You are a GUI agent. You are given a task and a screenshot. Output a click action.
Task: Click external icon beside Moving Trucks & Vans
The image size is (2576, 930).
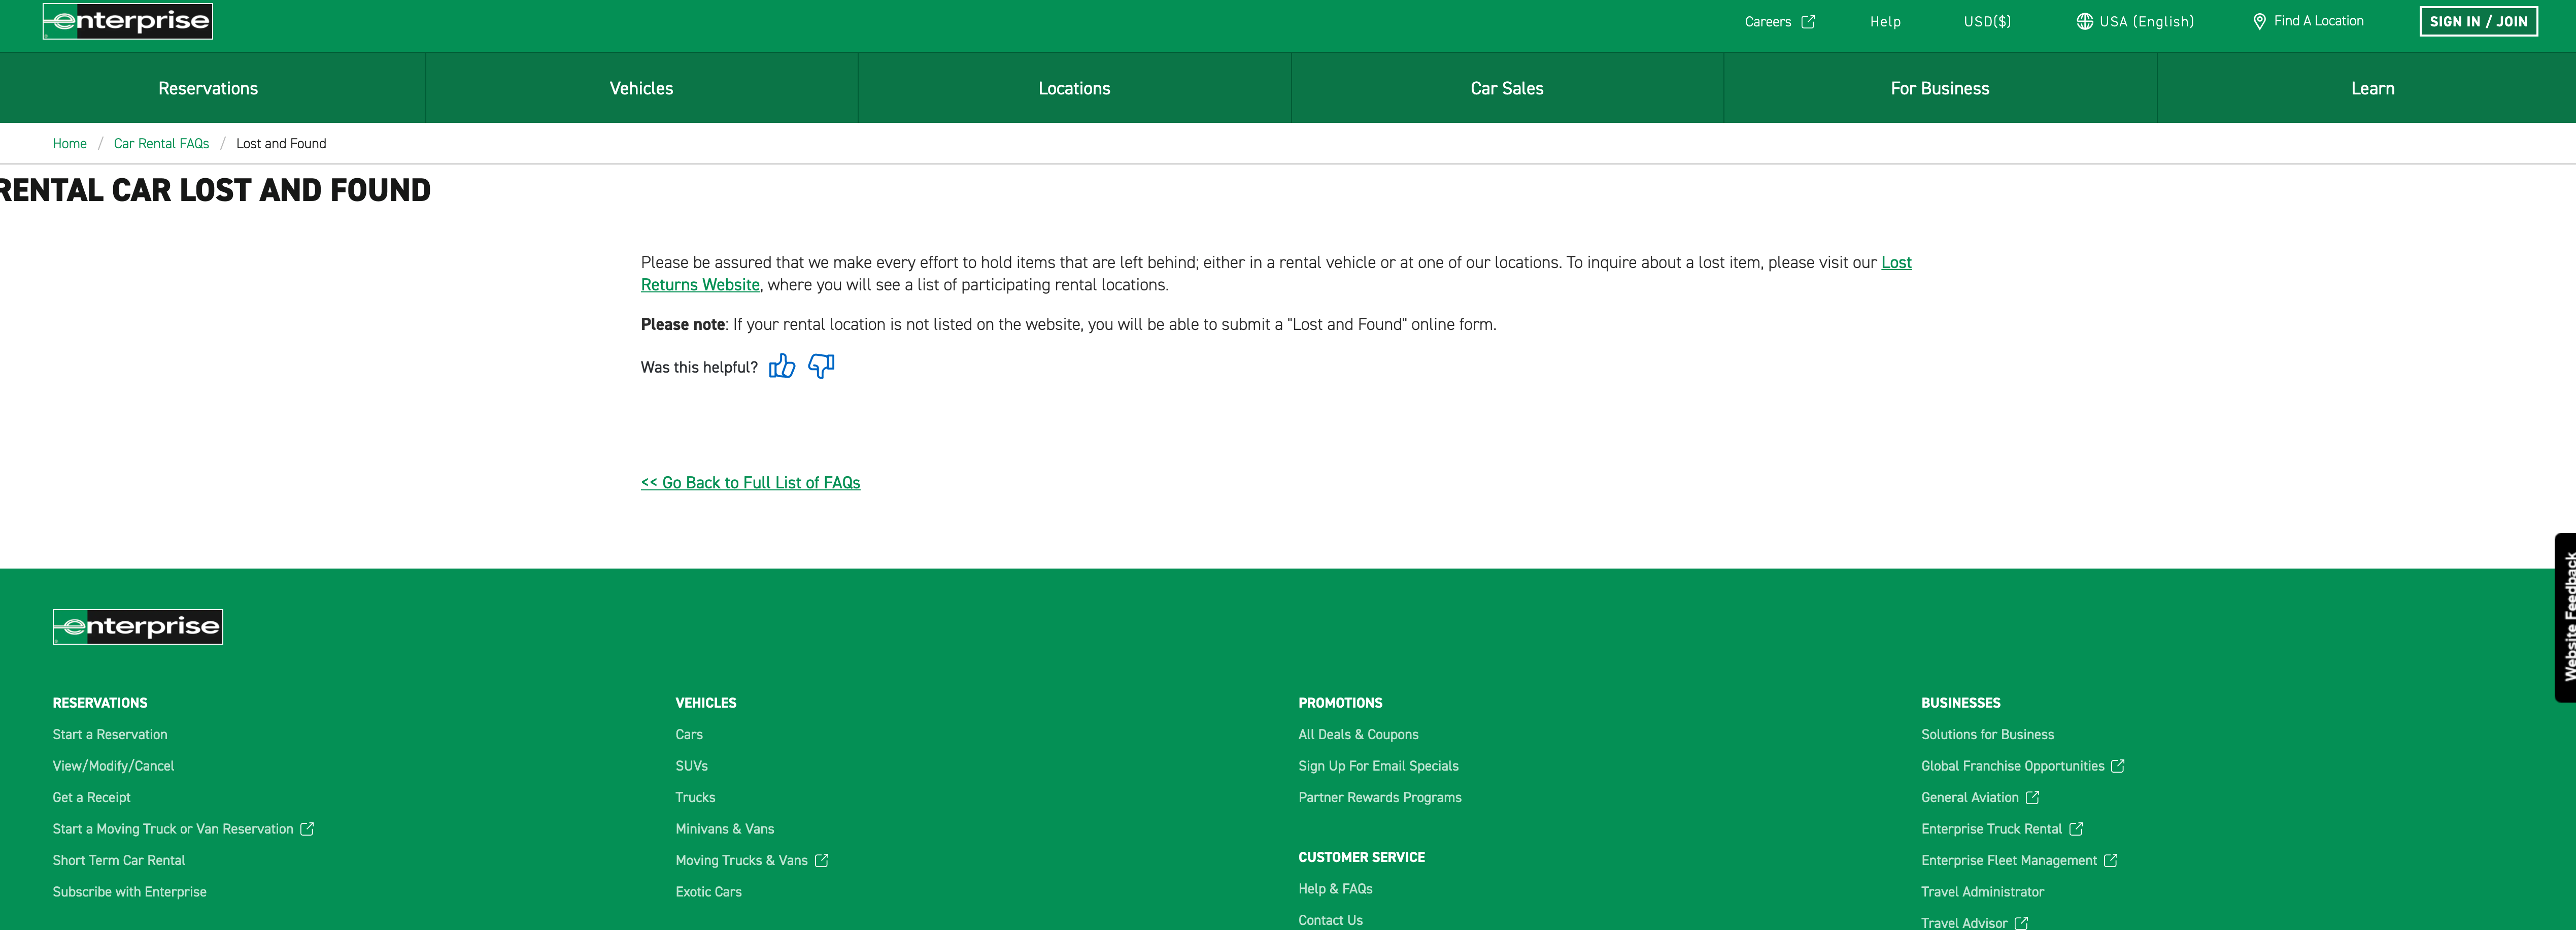[822, 860]
